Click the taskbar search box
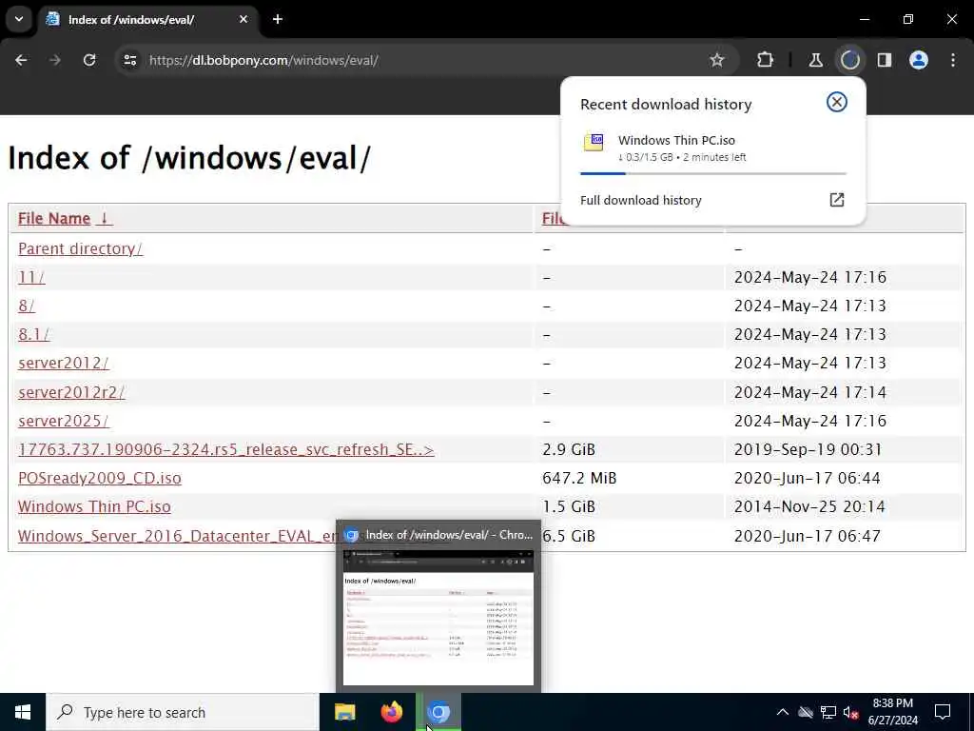 [182, 712]
